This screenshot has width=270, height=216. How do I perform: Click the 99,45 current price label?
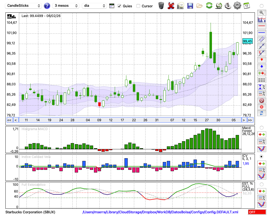[x=247, y=41]
